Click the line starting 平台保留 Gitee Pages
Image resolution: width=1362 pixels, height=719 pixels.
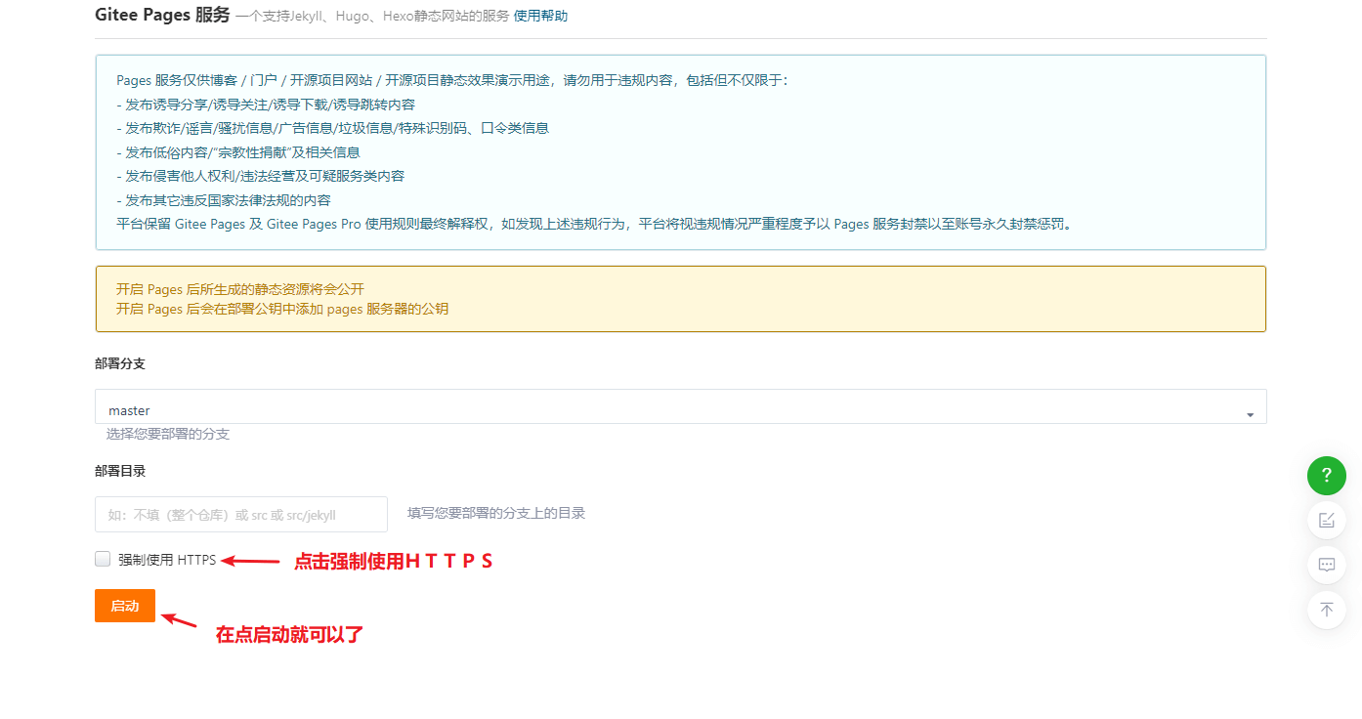595,224
